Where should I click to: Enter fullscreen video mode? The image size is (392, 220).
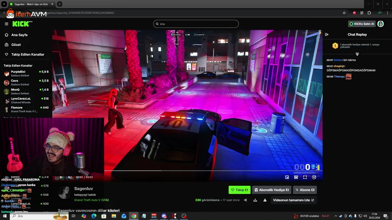click(x=305, y=177)
